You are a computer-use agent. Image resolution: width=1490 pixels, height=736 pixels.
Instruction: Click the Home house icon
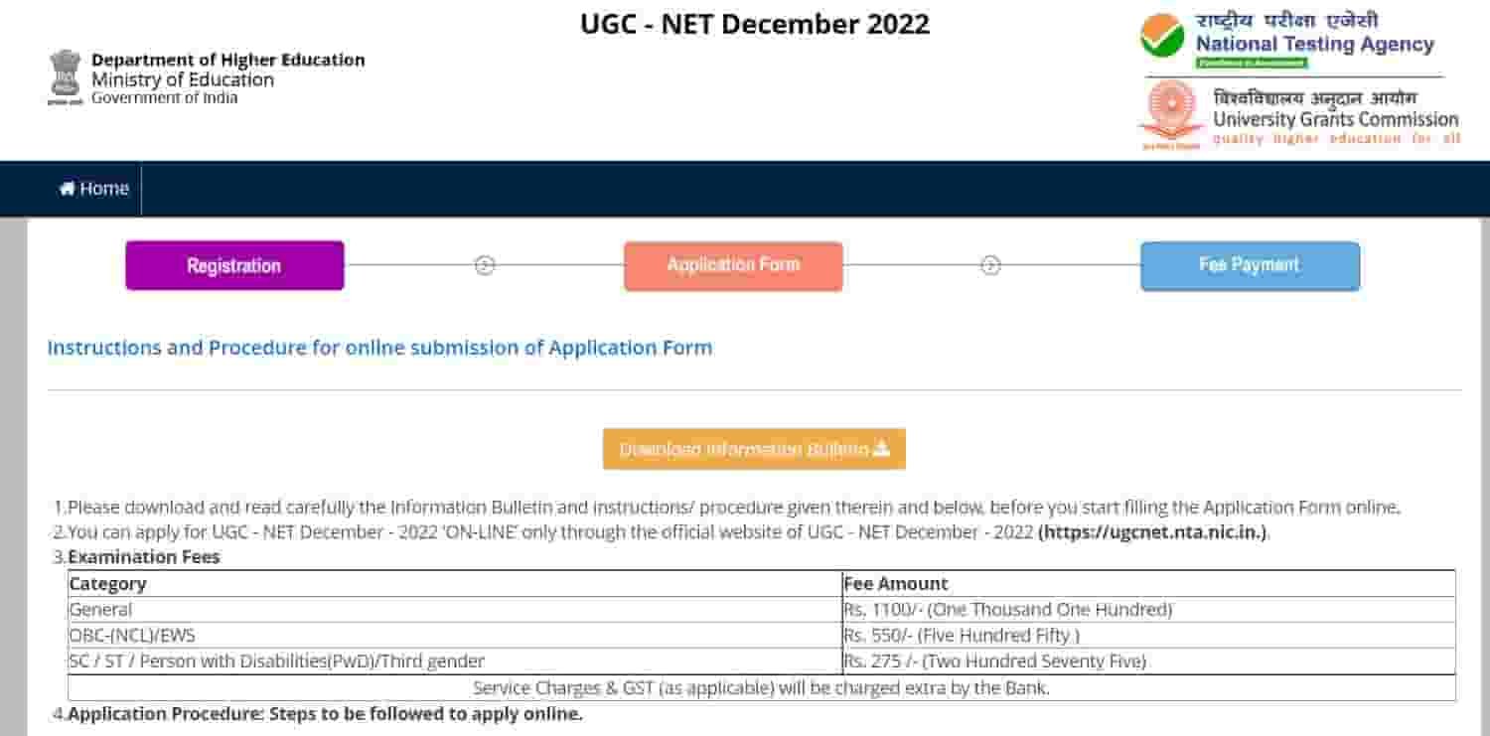coord(66,188)
